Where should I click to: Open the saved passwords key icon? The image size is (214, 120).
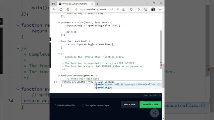point(112,9)
